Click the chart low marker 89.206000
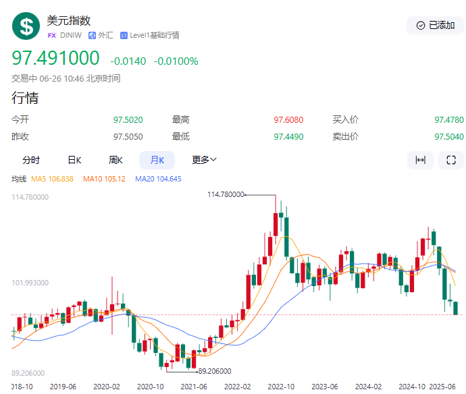The image size is (466, 394). (x=215, y=371)
